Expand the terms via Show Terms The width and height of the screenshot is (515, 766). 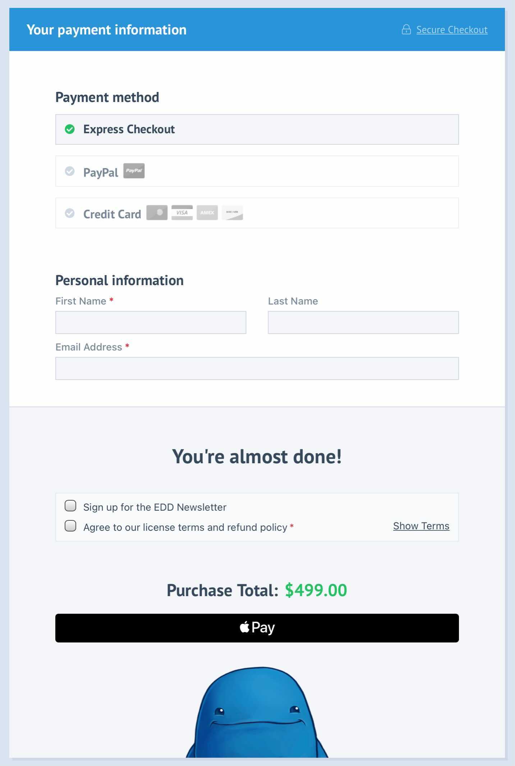(421, 526)
